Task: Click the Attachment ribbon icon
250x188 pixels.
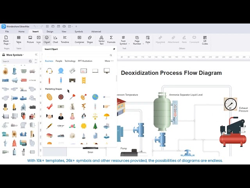Action: coord(173,40)
